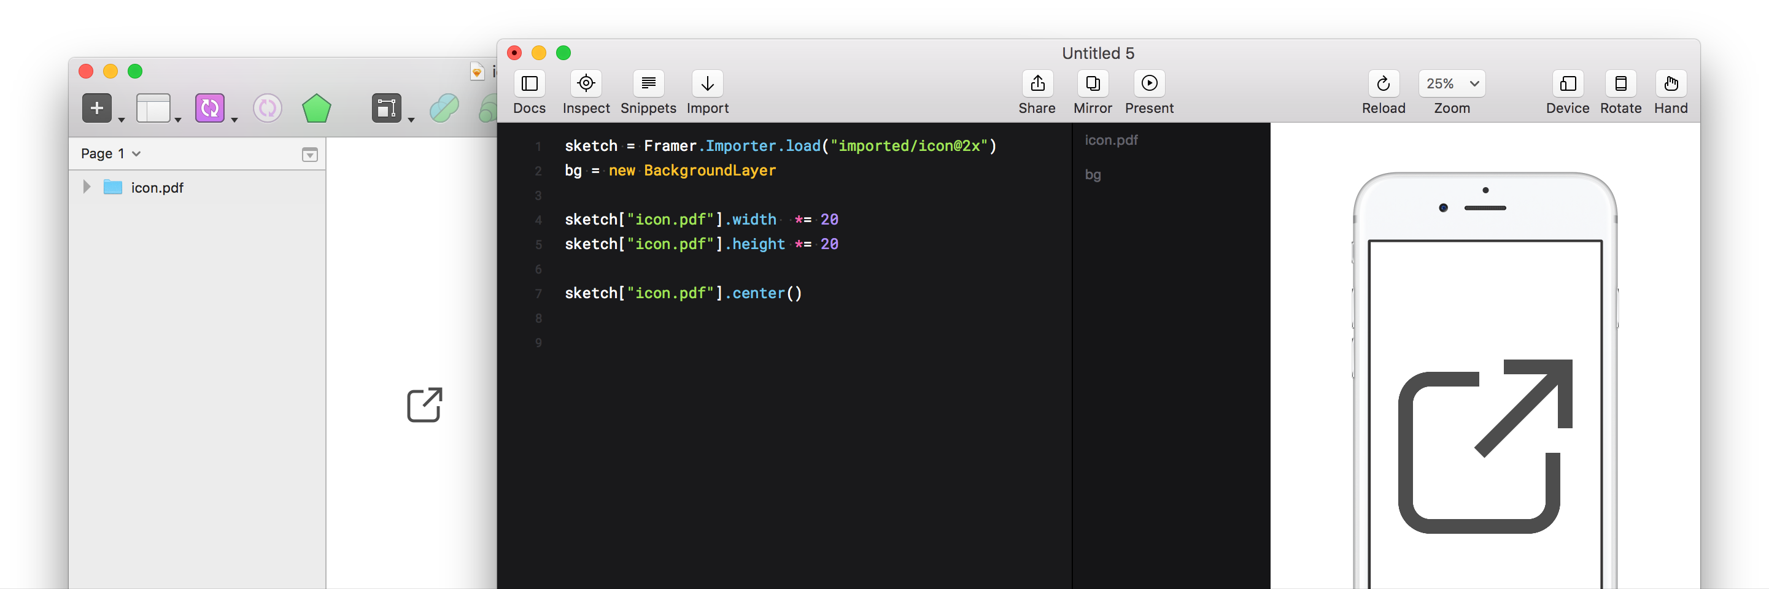This screenshot has width=1769, height=589.
Task: Click the green pentagon icon in Sketch
Action: [317, 109]
